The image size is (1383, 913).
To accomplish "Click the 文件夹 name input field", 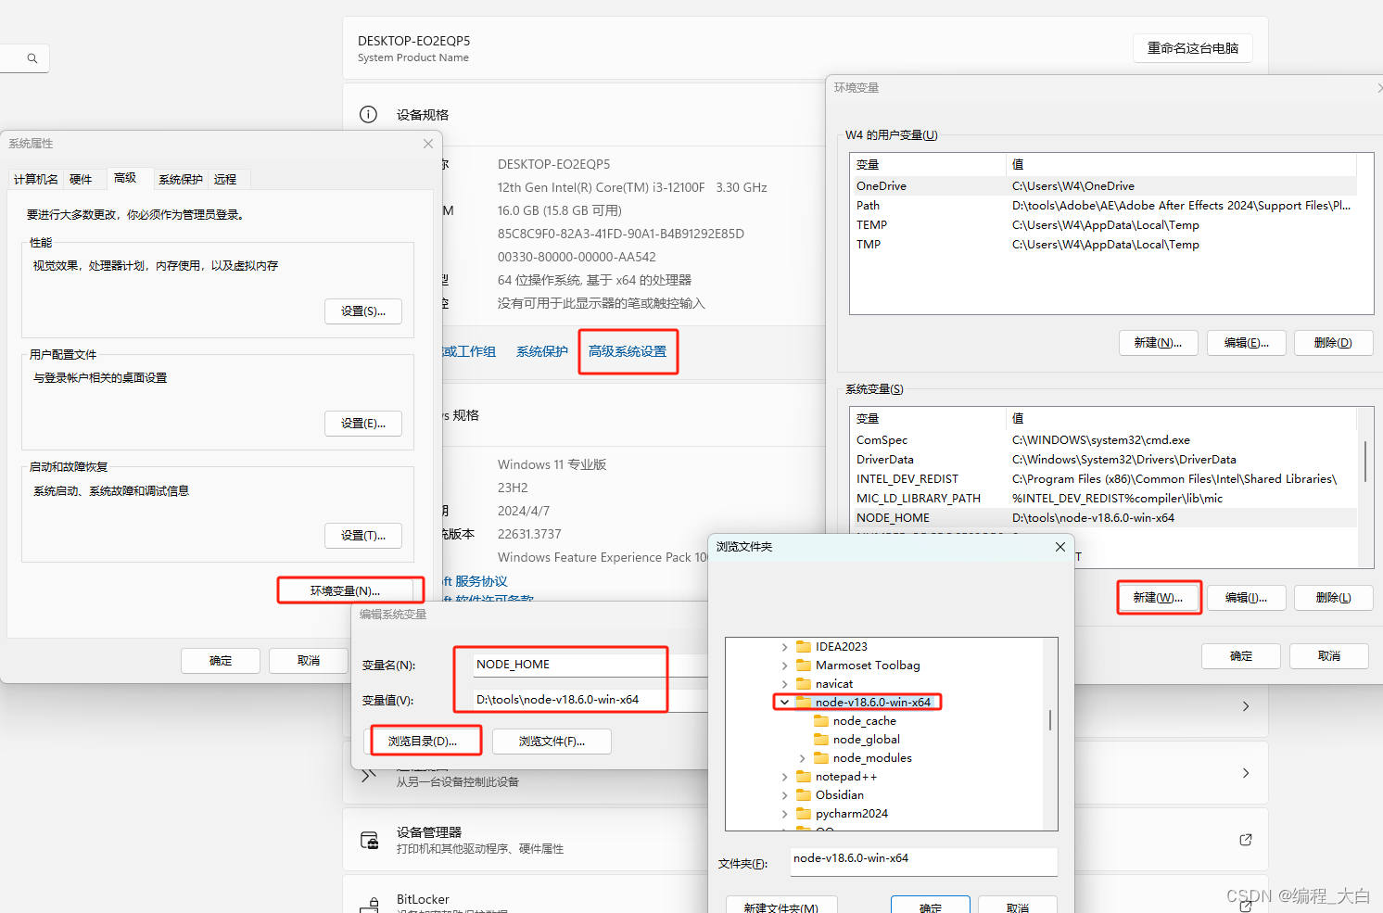I will [x=924, y=861].
